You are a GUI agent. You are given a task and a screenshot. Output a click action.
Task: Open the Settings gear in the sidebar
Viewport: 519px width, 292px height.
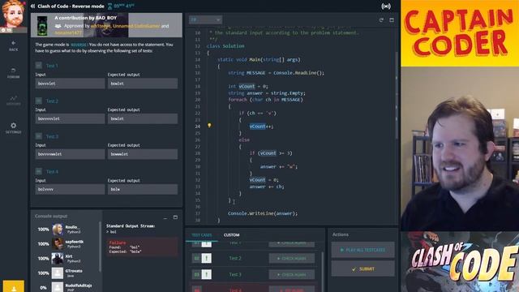point(13,126)
